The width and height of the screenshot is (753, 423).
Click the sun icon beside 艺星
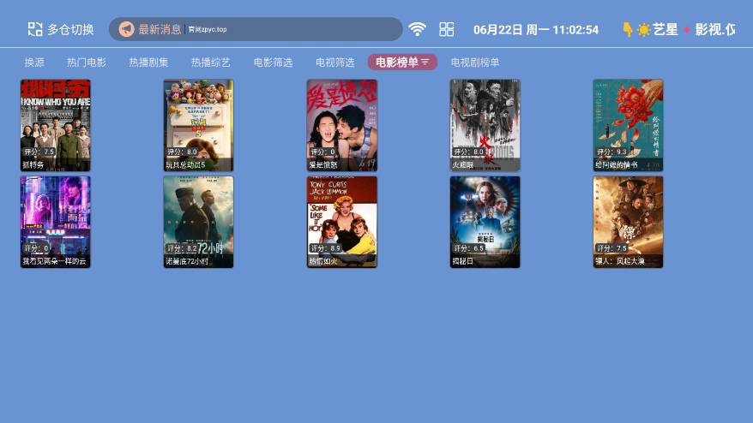(643, 30)
